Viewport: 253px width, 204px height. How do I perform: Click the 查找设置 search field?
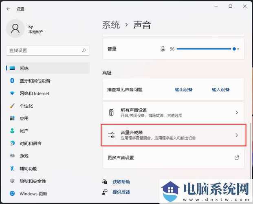coord(43,51)
